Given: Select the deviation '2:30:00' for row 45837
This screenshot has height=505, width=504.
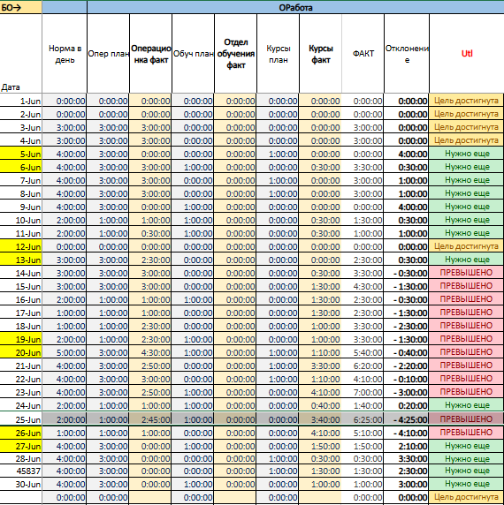Looking at the screenshot, I should [407, 471].
